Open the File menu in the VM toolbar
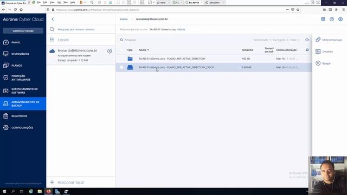This screenshot has width=347, height=195. click(x=38, y=2)
